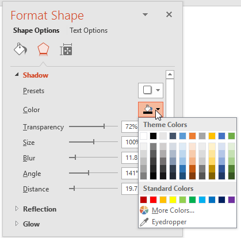The height and width of the screenshot is (238, 241).
Task: Click the Glow section heading
Action: tap(31, 224)
